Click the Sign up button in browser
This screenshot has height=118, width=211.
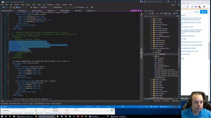click(x=204, y=12)
